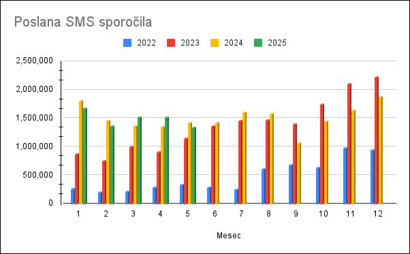Click the green 2025 bar for month 3
The height and width of the screenshot is (254, 410).
[x=140, y=160]
